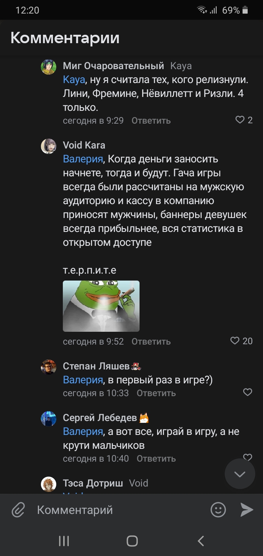The height and width of the screenshot is (556, 263).
Task: Focus the Комментарий text input field
Action: pyautogui.click(x=117, y=510)
